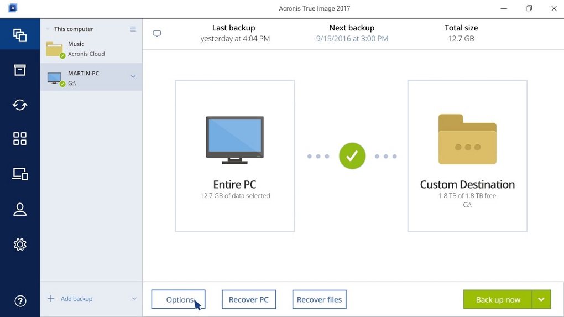Image resolution: width=564 pixels, height=317 pixels.
Task: Click the next backup date 9/15/2016
Action: [352, 39]
